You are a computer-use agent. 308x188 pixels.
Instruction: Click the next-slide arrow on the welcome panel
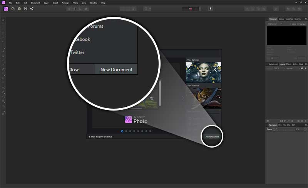[x=182, y=98]
